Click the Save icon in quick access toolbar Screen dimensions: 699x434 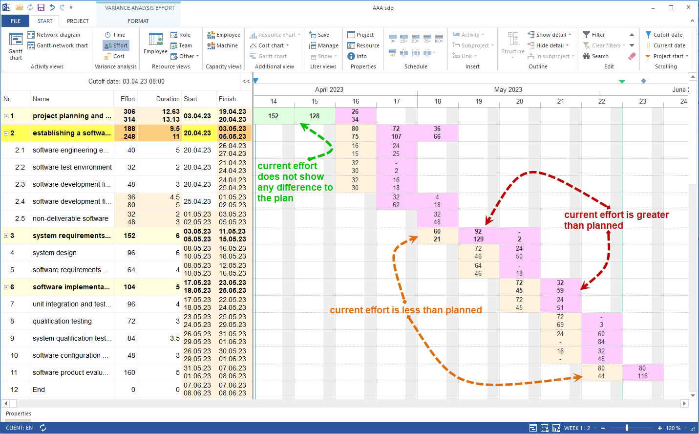41,7
